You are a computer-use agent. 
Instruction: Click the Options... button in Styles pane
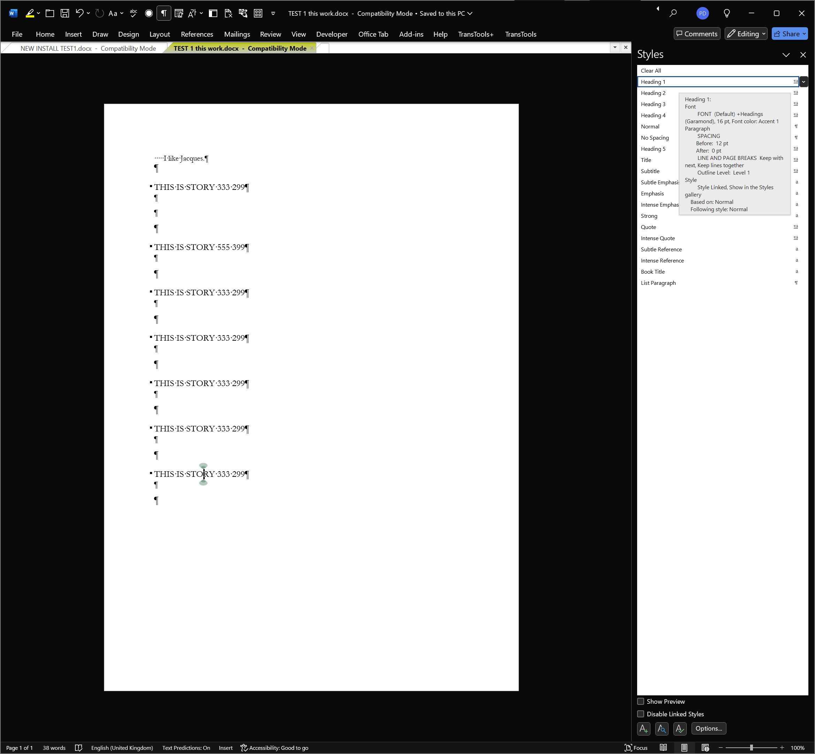tap(708, 728)
